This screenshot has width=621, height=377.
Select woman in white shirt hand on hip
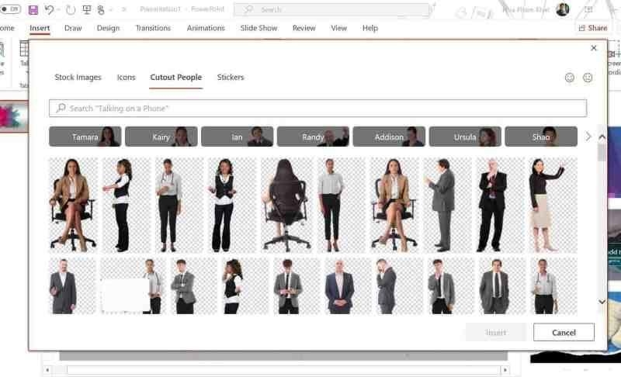point(341,205)
